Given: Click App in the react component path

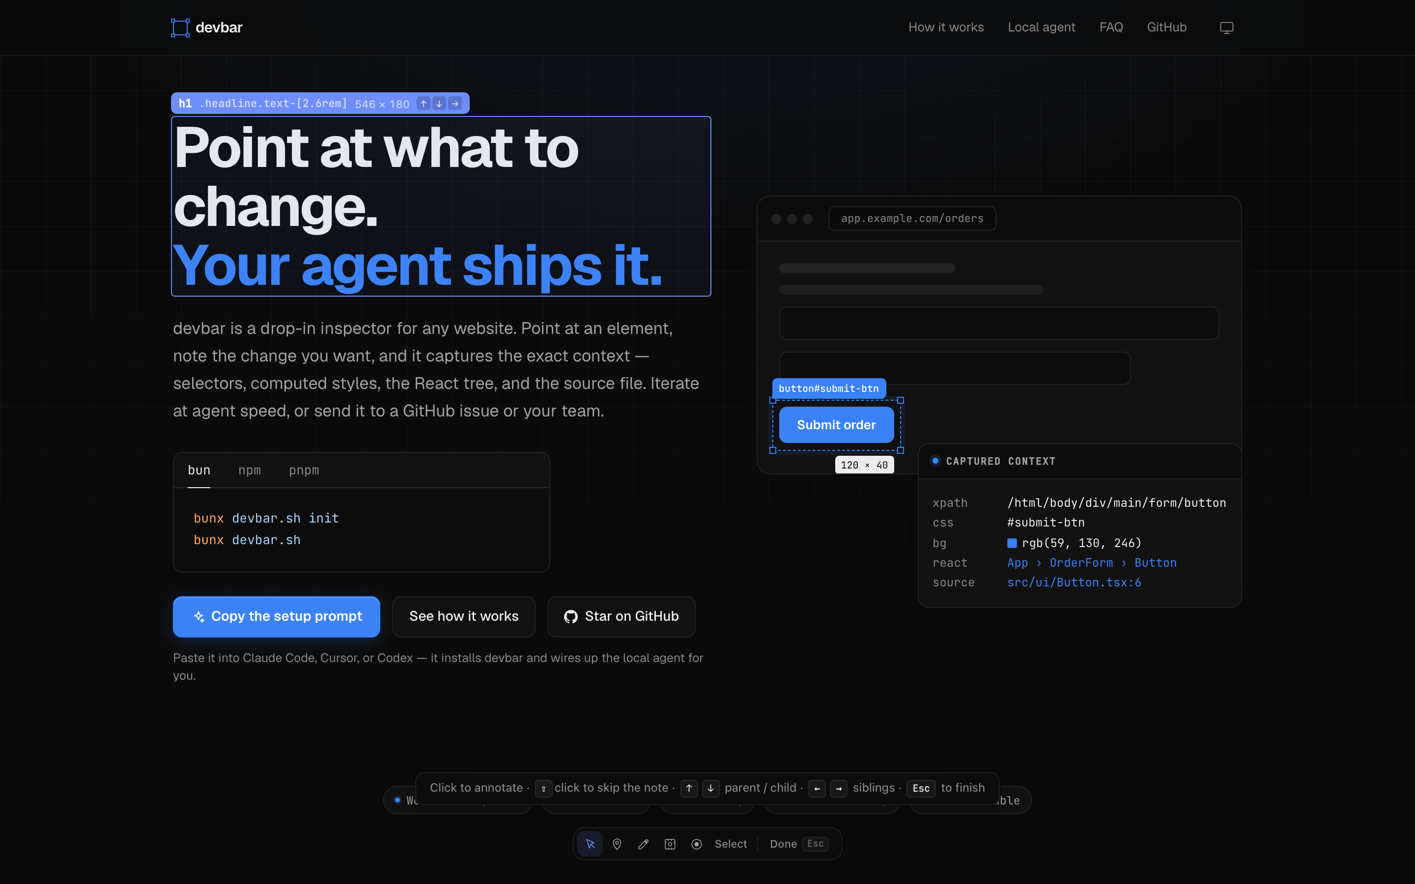Looking at the screenshot, I should 1018,563.
